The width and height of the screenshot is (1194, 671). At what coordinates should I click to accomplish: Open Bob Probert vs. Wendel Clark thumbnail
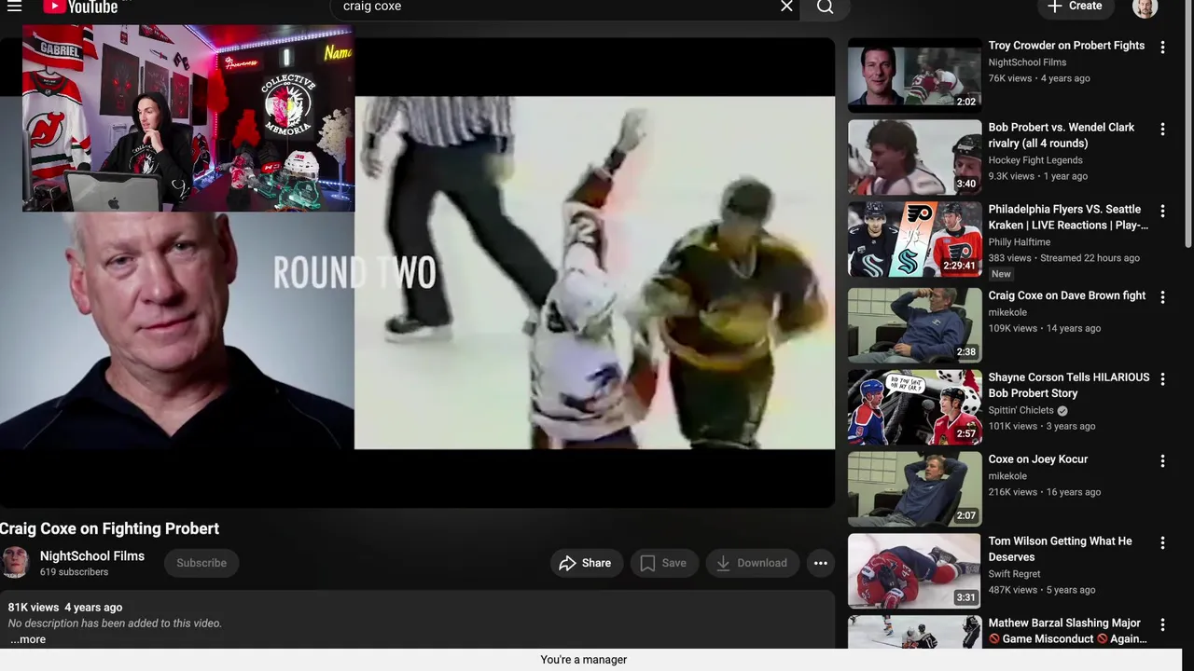pos(914,157)
